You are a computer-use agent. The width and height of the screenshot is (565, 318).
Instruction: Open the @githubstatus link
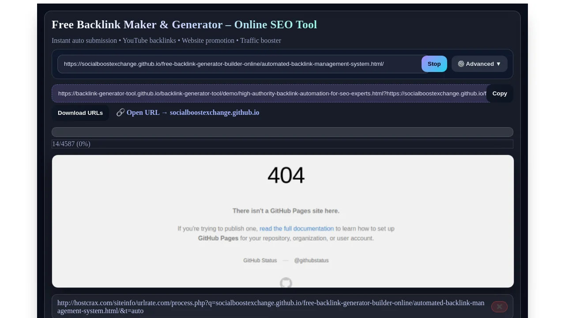pos(312,261)
